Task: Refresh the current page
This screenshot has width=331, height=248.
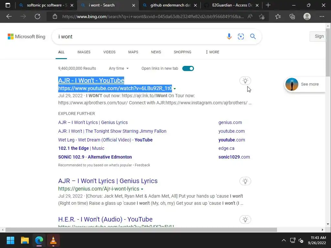Action: [x=37, y=16]
